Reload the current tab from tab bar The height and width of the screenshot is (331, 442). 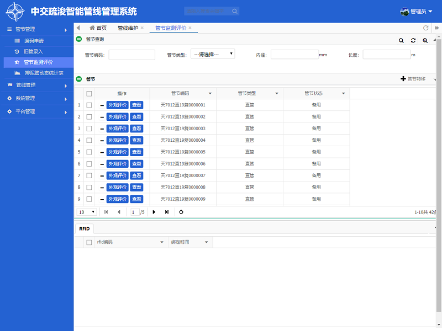point(425,28)
